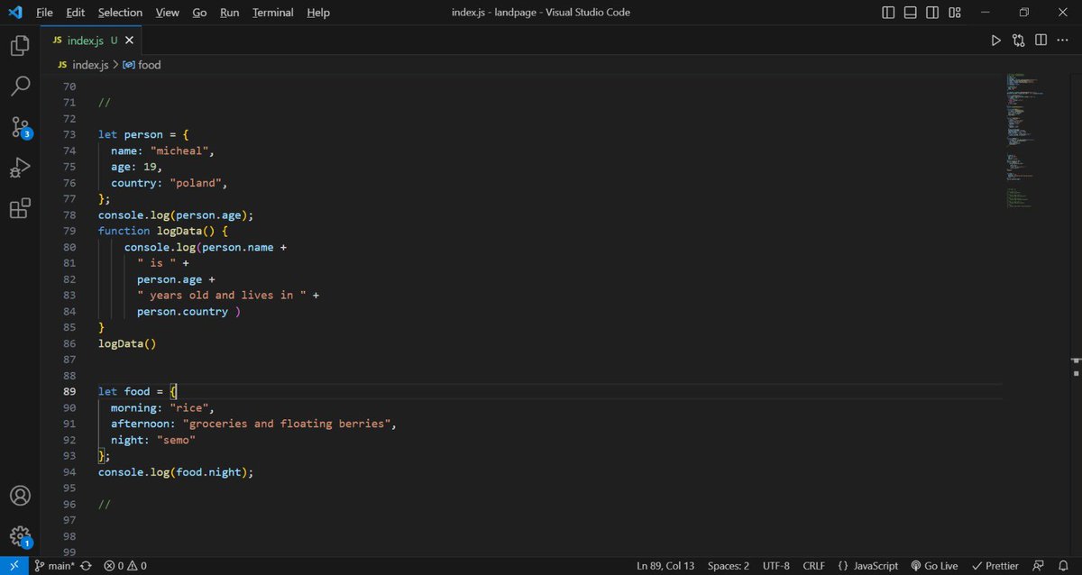
Task: Click the "groceries and floating berries" string
Action: [286, 424]
